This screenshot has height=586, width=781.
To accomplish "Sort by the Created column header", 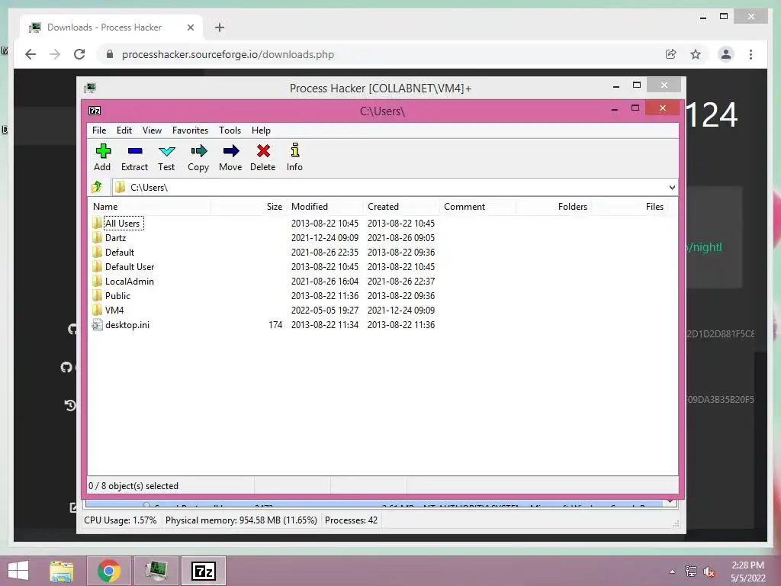I will point(401,207).
